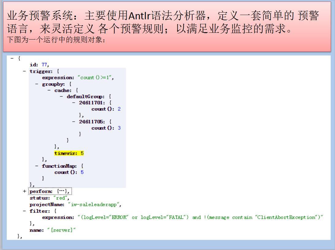
Task: Click count() value 5 in functionMap
Action: click(x=82, y=172)
